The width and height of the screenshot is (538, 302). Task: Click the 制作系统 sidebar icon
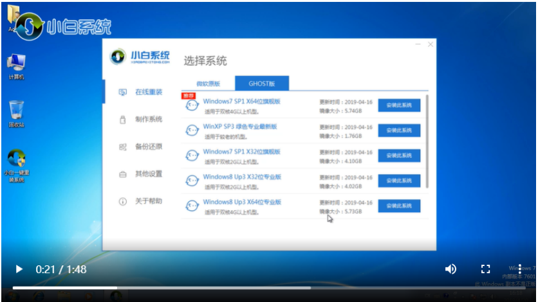(x=122, y=120)
